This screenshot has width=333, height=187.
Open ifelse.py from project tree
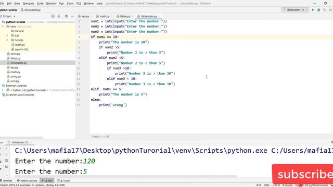(16, 58)
